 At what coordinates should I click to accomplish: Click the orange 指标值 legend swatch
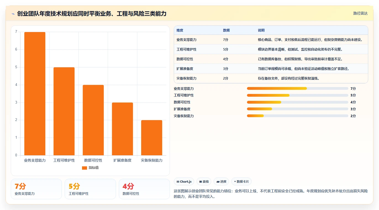click(85, 168)
